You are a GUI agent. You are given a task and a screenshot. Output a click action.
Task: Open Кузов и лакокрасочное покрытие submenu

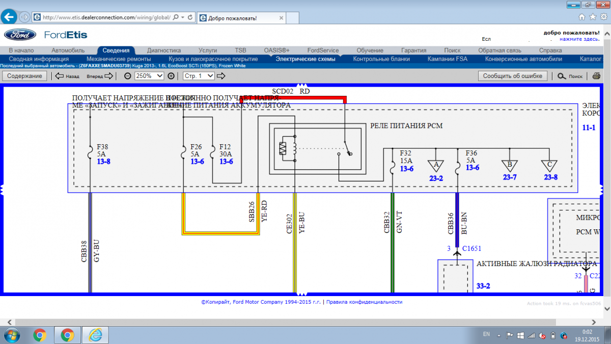click(213, 59)
